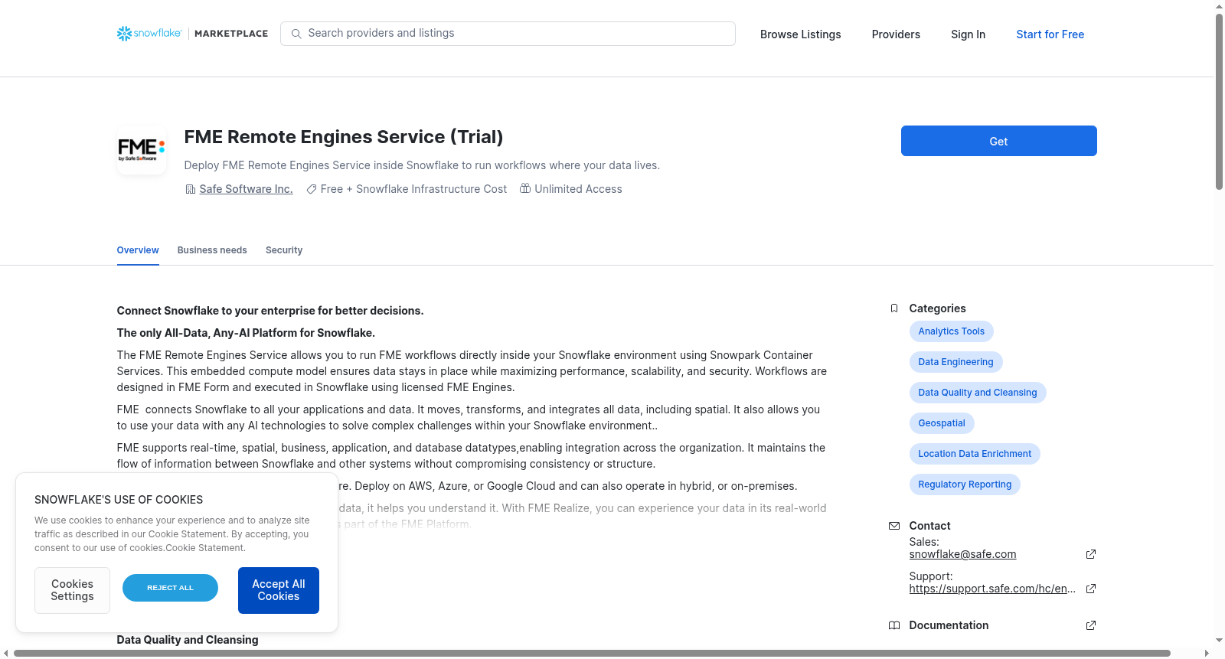
Task: Open external link icon for support URL
Action: pyautogui.click(x=1091, y=589)
